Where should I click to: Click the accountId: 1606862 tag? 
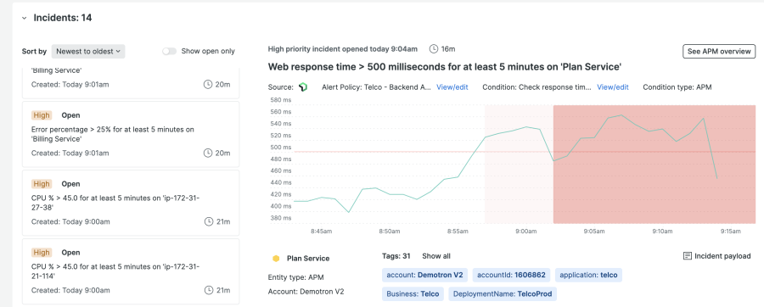click(511, 275)
